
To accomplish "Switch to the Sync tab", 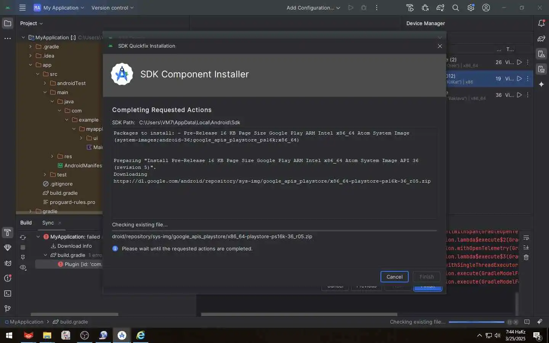I will tap(48, 223).
